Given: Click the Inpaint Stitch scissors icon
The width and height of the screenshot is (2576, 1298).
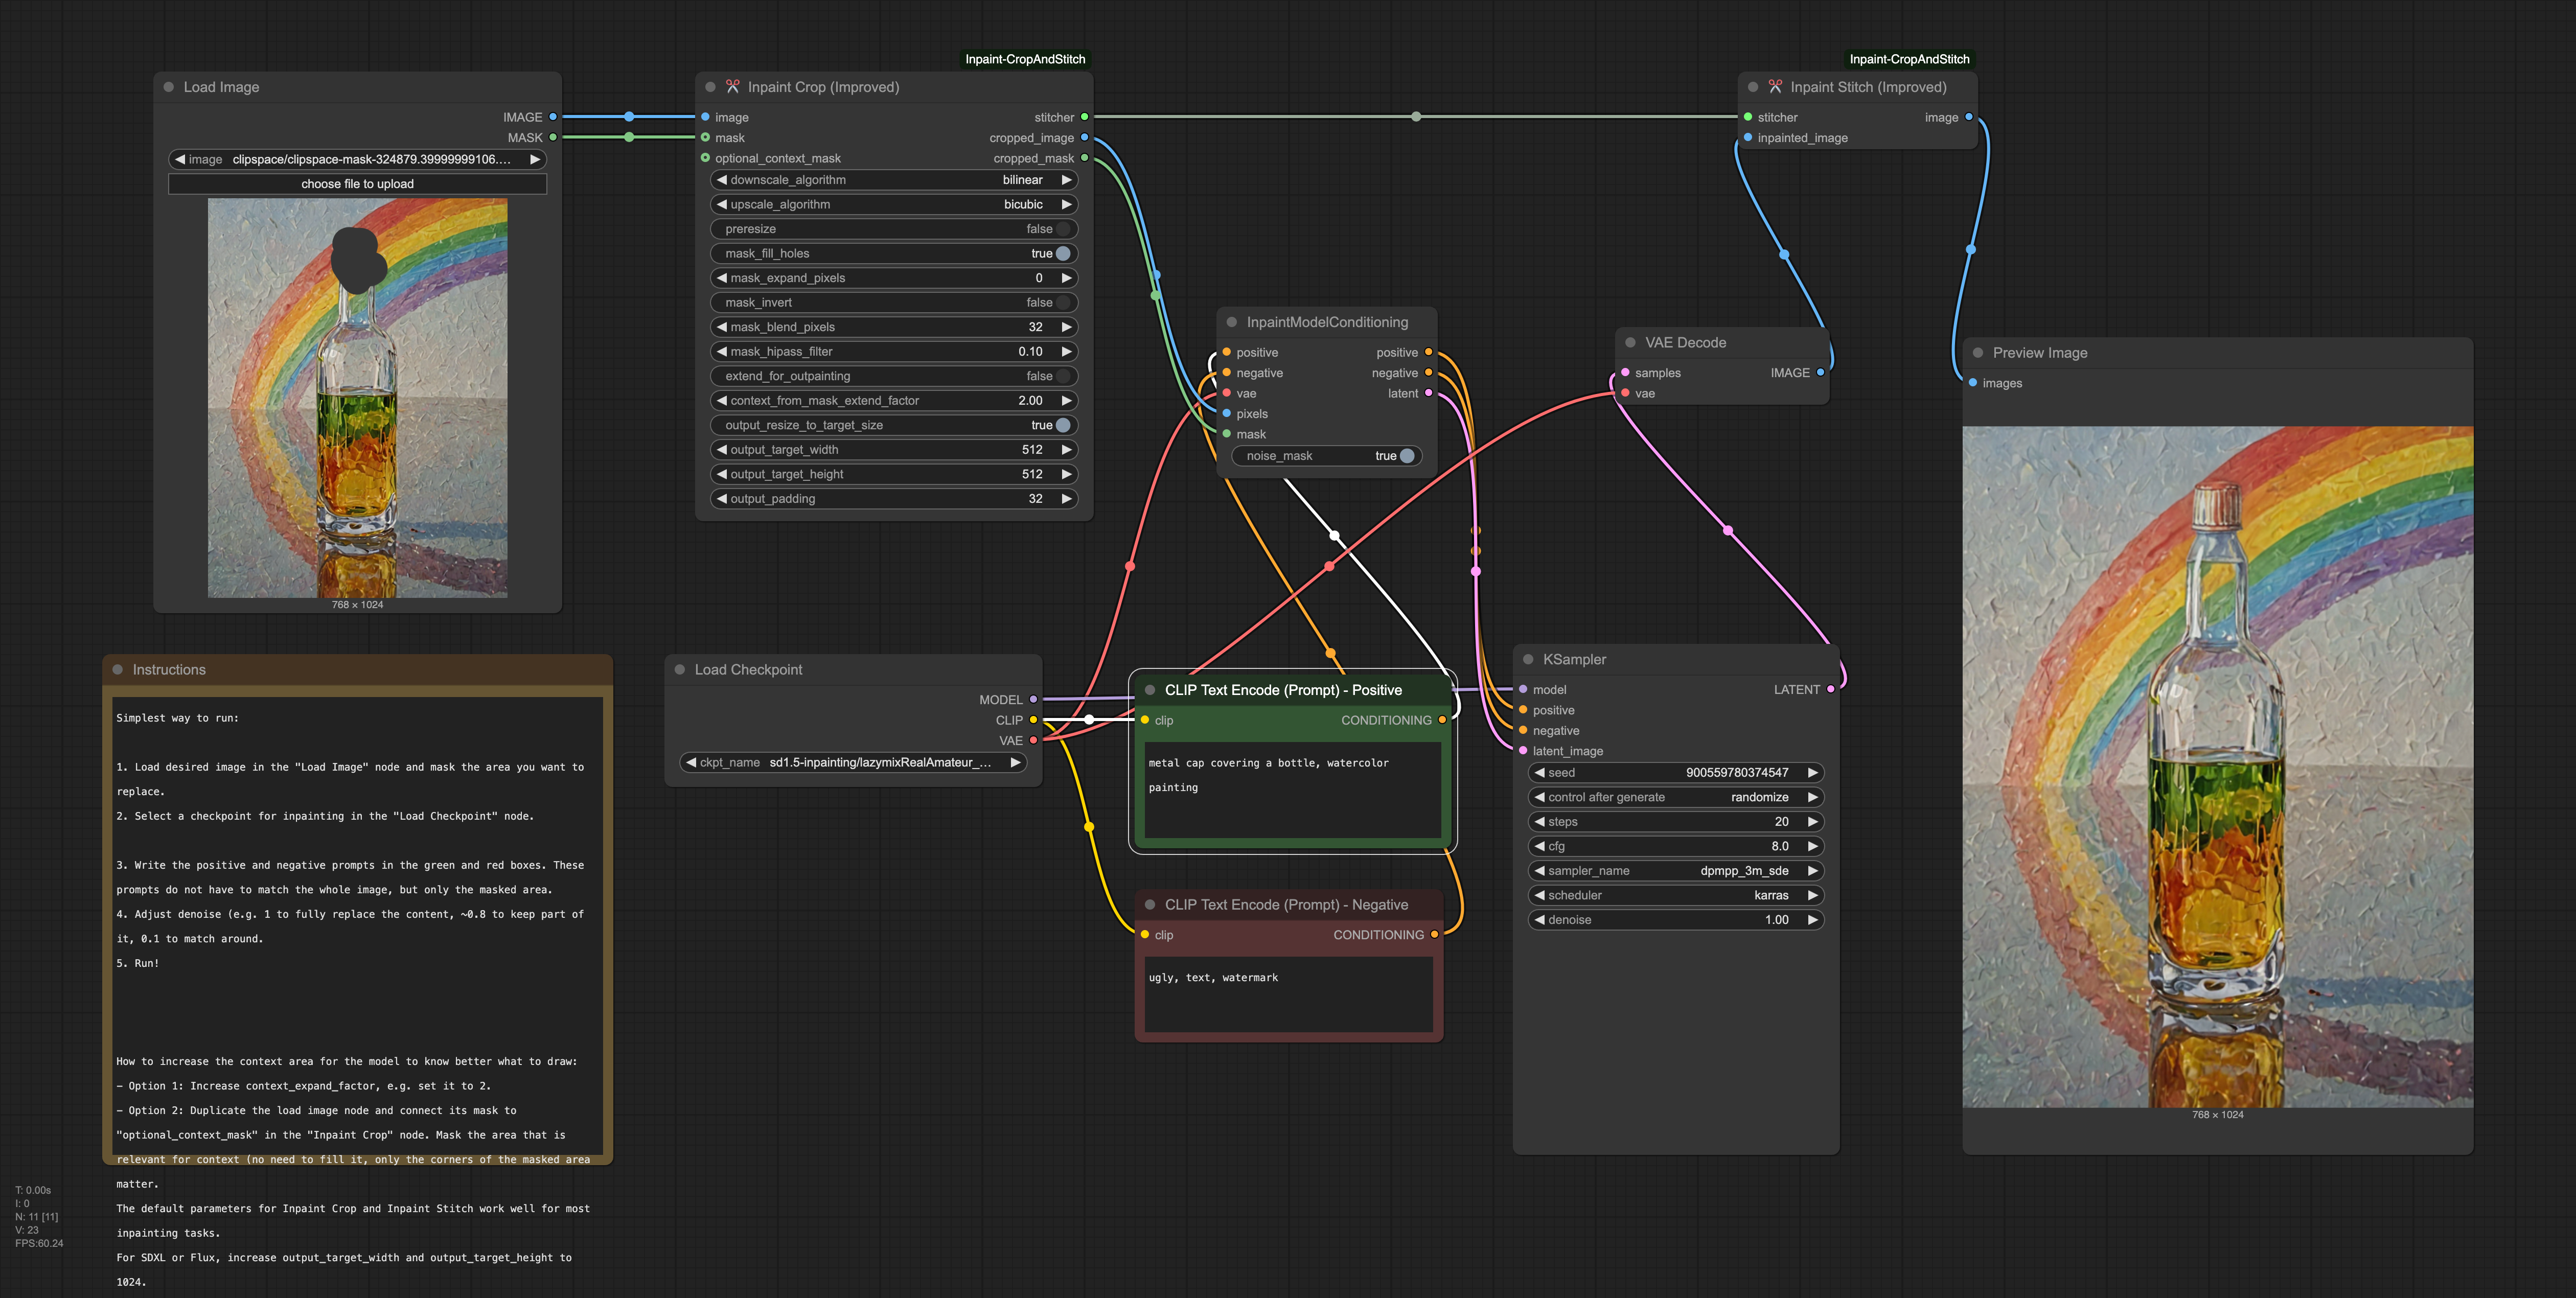Looking at the screenshot, I should pyautogui.click(x=1775, y=87).
